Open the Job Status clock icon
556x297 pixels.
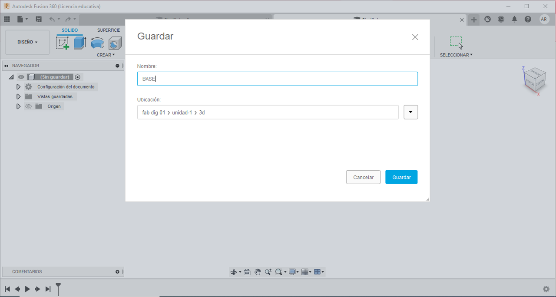[501, 19]
